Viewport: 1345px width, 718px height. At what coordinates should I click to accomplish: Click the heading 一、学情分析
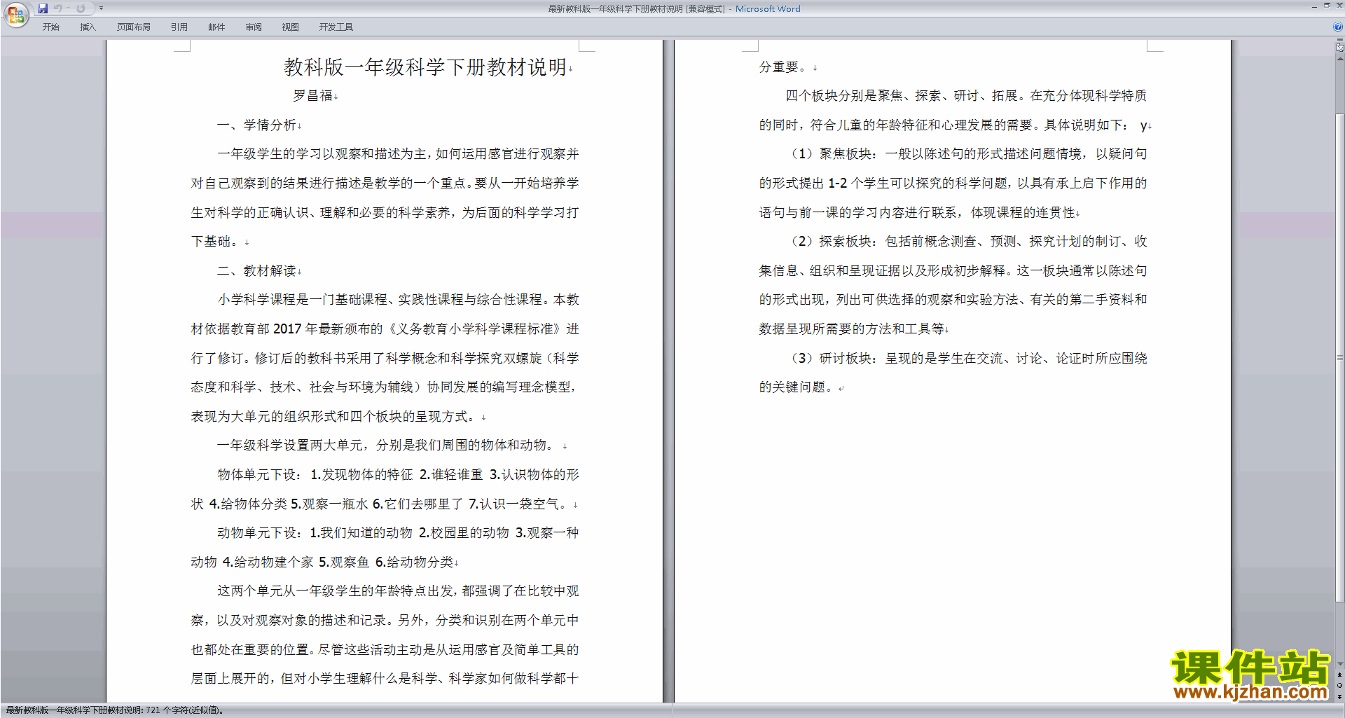[256, 125]
